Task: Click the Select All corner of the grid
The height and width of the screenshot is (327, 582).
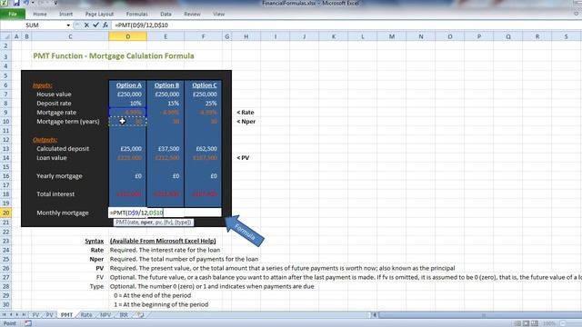Action: 6,36
